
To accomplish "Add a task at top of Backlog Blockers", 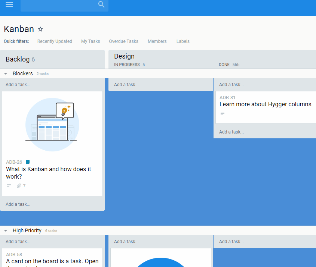I will pos(18,85).
